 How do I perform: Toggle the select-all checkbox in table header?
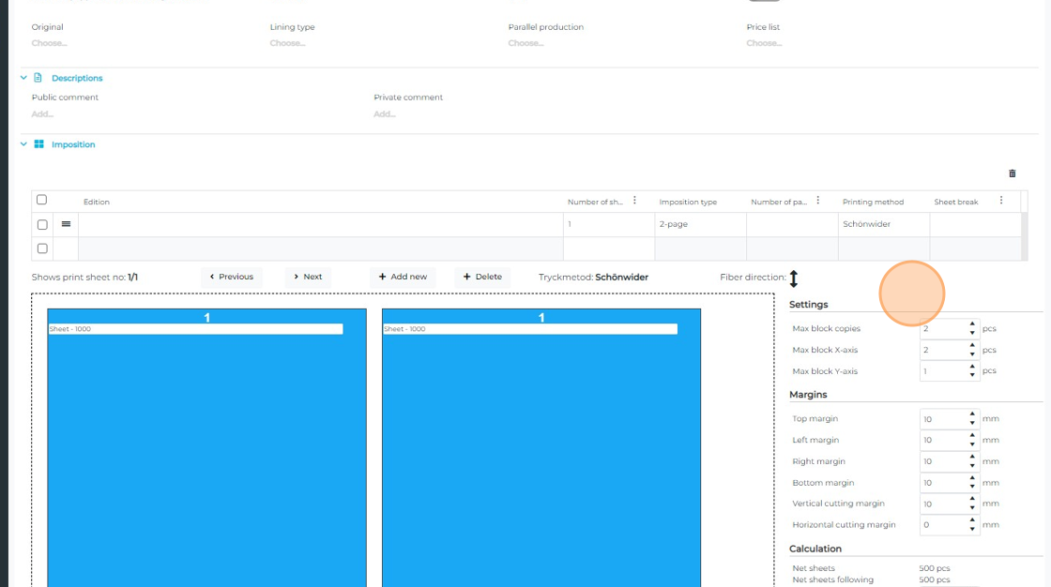click(x=41, y=200)
